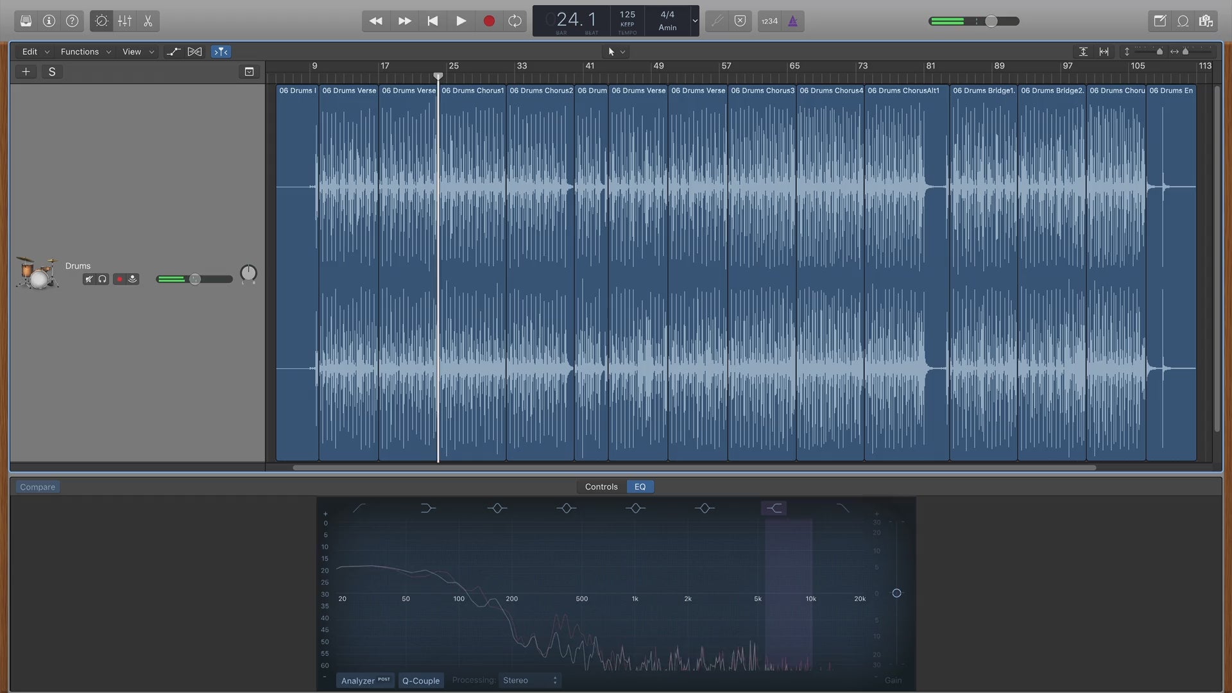Click the Solo button on Drums track
This screenshot has height=693, width=1232.
tap(103, 278)
